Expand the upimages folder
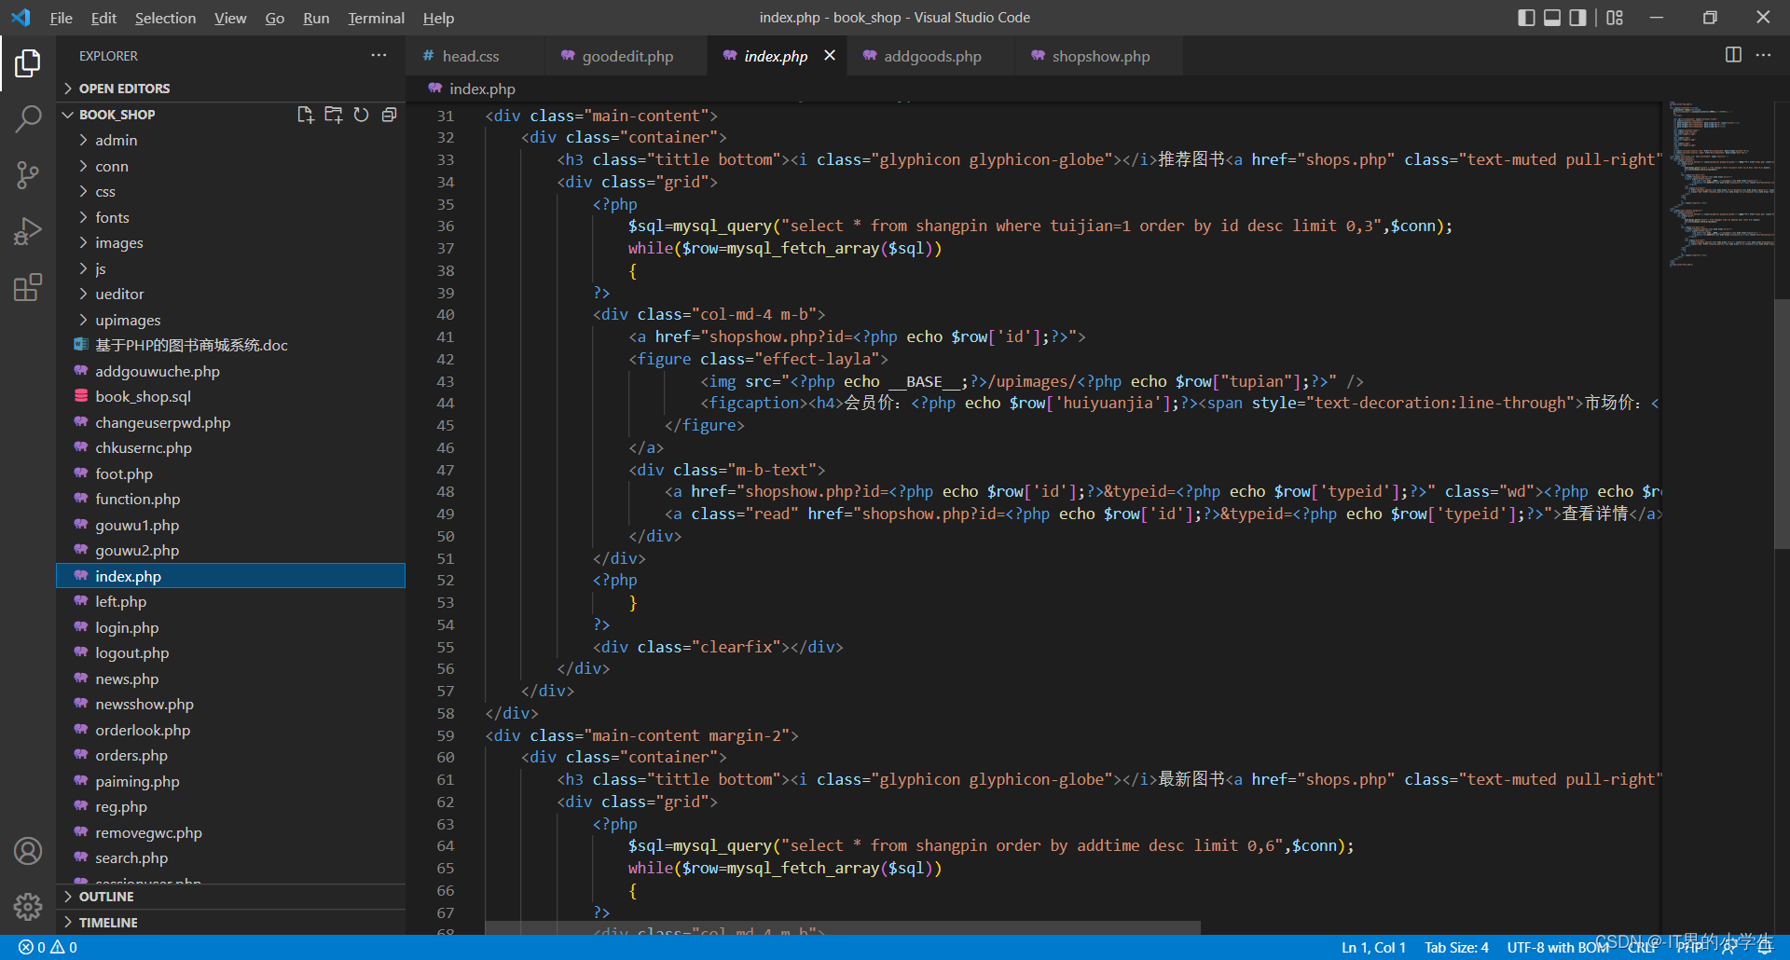 point(128,320)
